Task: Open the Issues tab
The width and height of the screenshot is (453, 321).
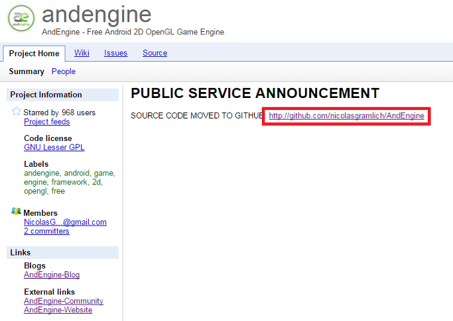Action: coord(115,53)
